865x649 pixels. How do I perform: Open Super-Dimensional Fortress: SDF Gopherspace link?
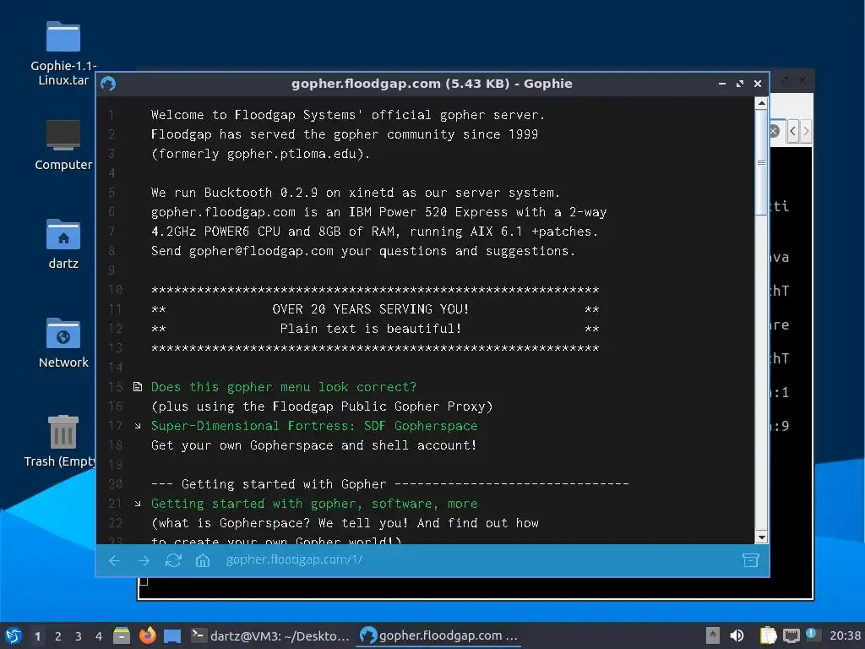point(314,426)
